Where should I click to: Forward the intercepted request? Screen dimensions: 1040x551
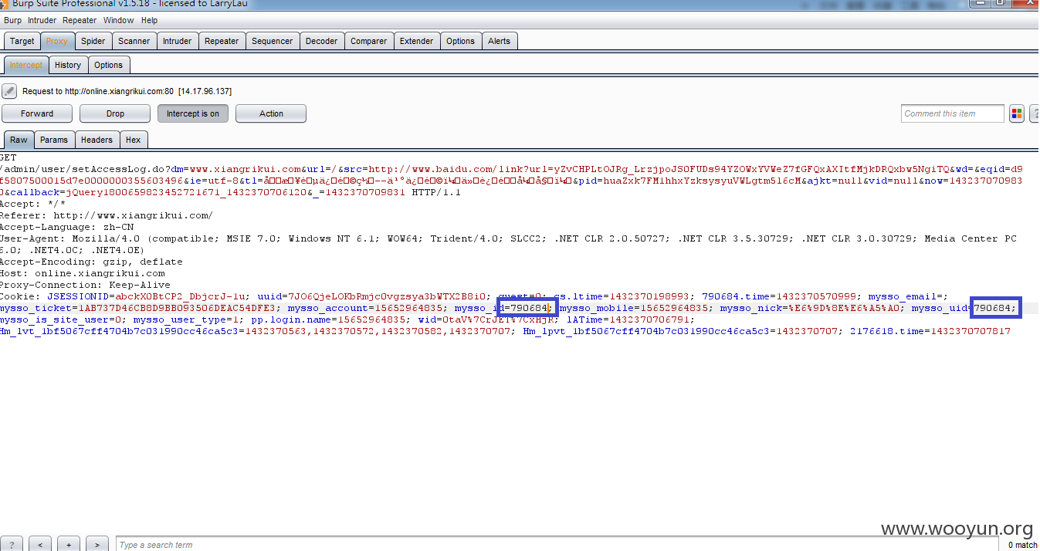(x=37, y=113)
